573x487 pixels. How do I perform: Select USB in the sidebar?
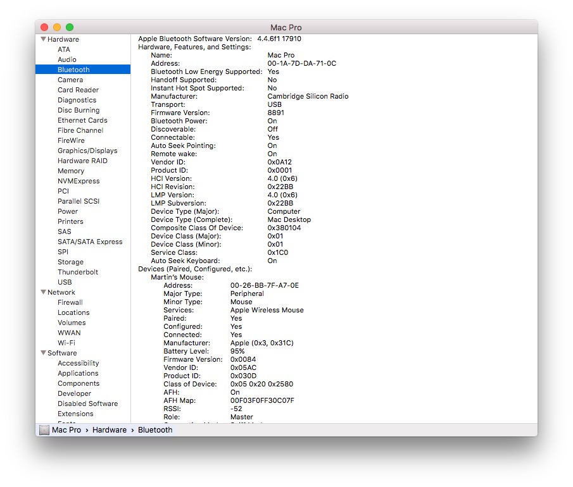(x=65, y=282)
